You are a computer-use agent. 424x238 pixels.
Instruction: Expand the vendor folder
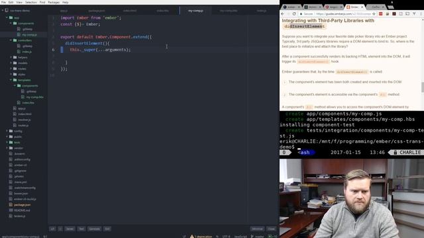click(7, 148)
